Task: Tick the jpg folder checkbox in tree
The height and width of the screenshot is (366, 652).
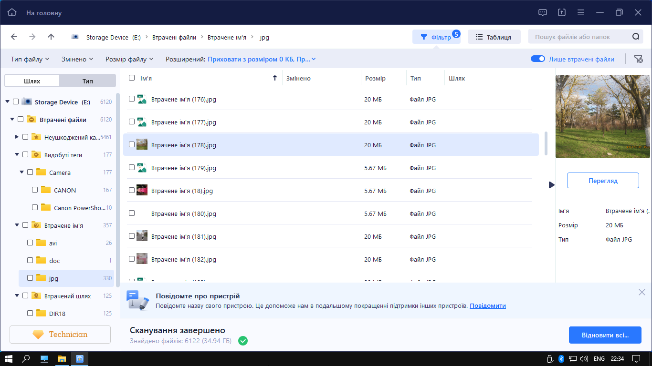Action: click(30, 277)
